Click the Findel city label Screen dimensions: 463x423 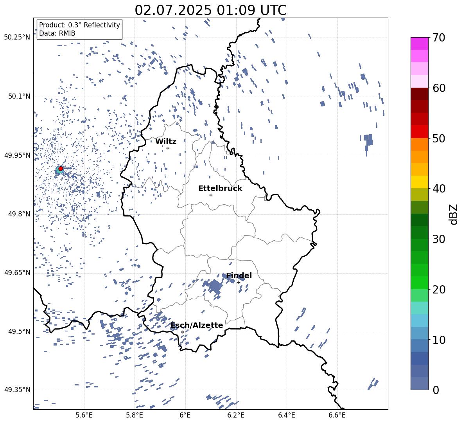tap(239, 275)
